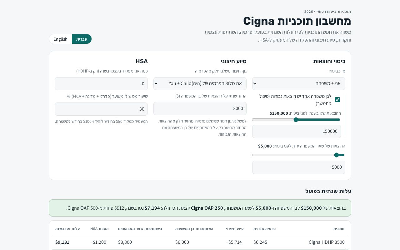
Task: Open the 'אני + משפחה' coverage dropdown
Action: 299,83
